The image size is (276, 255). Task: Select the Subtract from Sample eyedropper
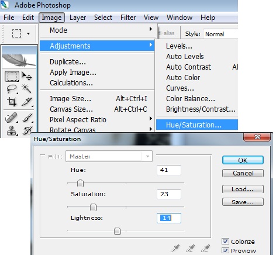tap(206, 248)
